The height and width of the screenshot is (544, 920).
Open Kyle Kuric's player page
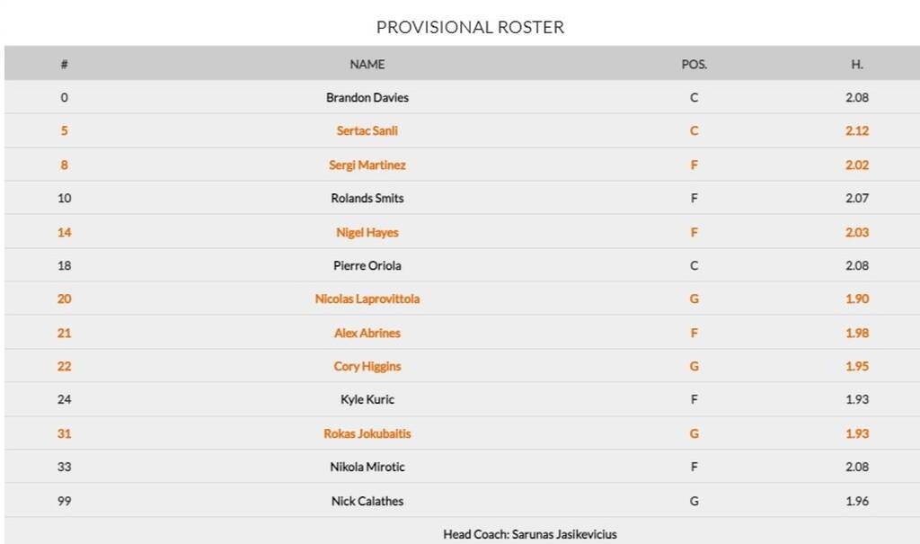(367, 399)
